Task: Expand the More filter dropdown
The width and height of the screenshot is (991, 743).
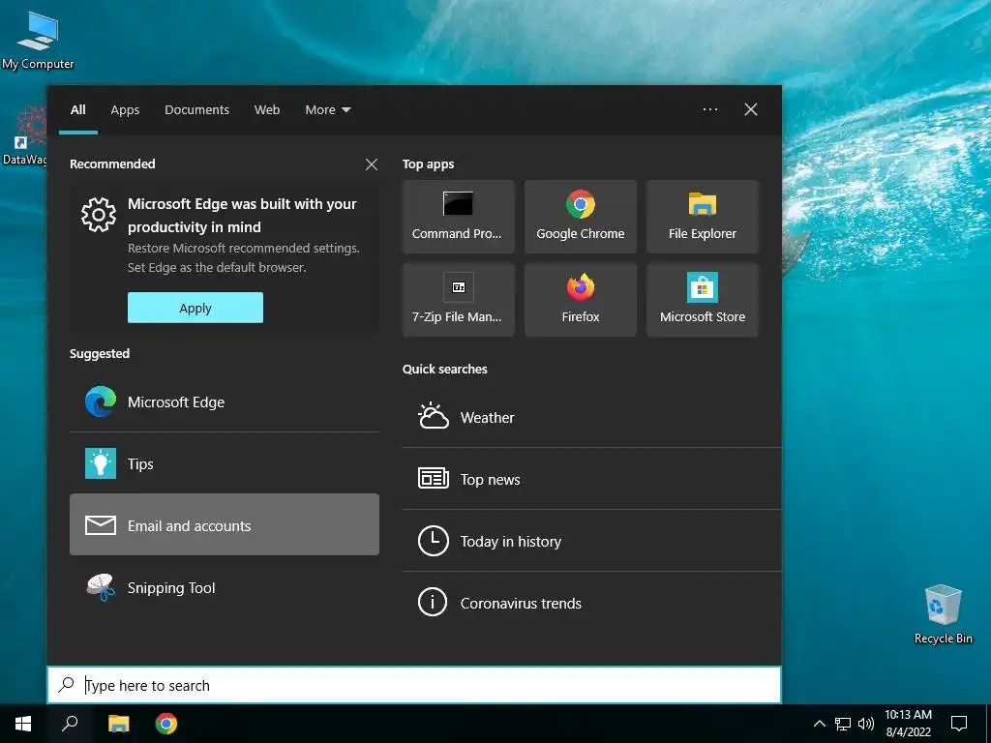Action: 327,110
